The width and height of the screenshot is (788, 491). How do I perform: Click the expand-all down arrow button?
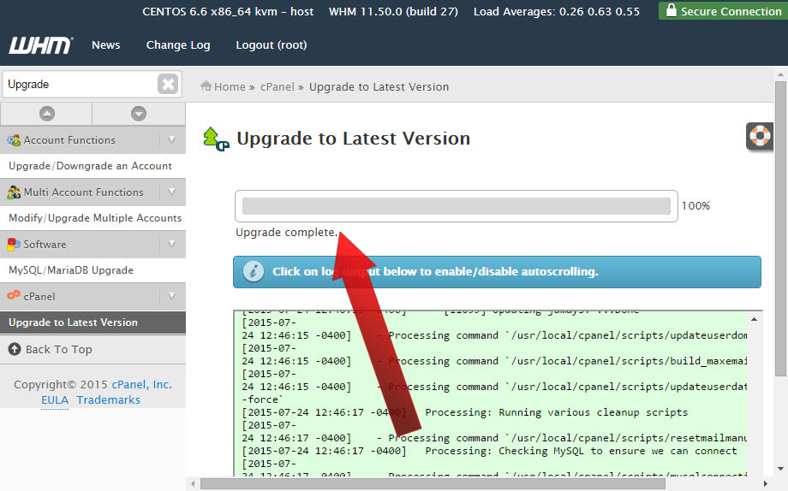point(139,114)
